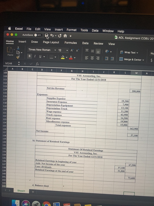Click the Cut scissors icon

(18, 48)
